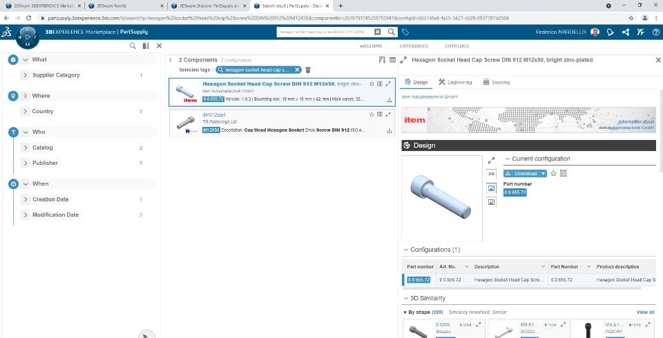Viewport: 663px width, 338px height.
Task: Close the left filter panel
Action: tap(160, 46)
